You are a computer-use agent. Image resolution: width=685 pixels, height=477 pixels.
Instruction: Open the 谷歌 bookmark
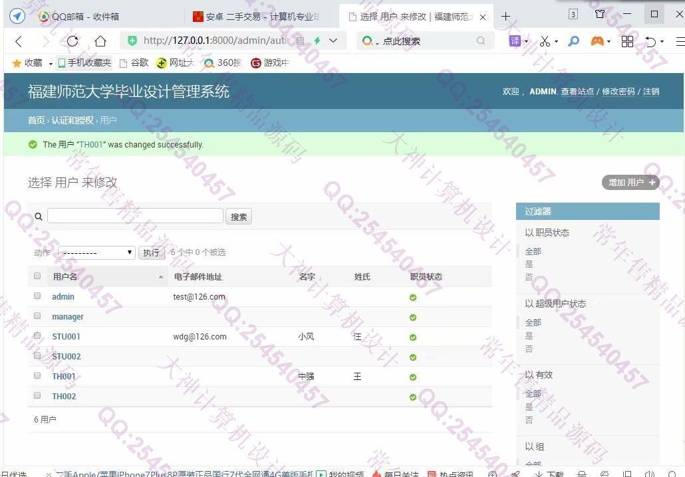(x=134, y=63)
